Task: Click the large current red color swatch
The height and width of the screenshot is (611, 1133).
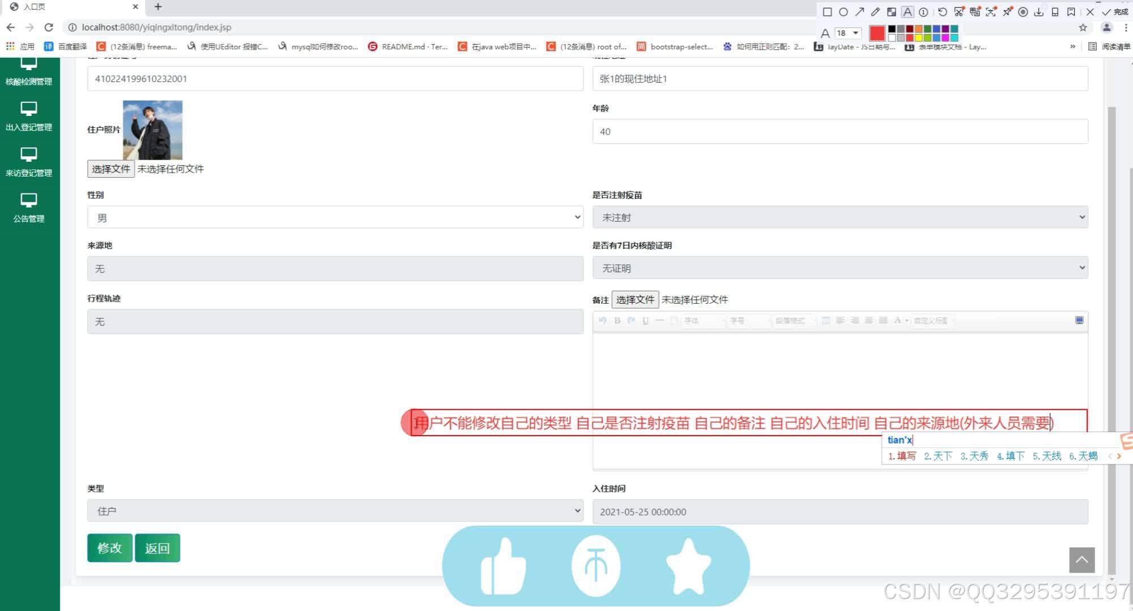Action: [x=877, y=33]
